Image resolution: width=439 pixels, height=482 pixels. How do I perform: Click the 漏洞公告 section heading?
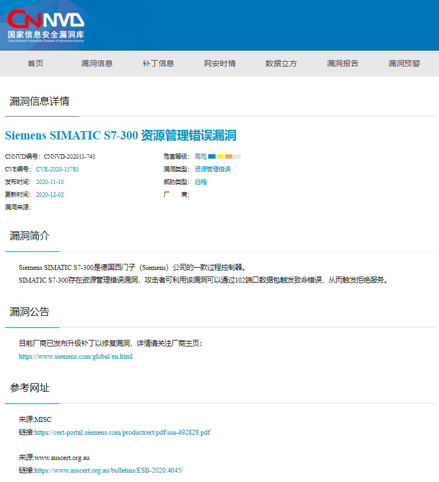(x=30, y=312)
